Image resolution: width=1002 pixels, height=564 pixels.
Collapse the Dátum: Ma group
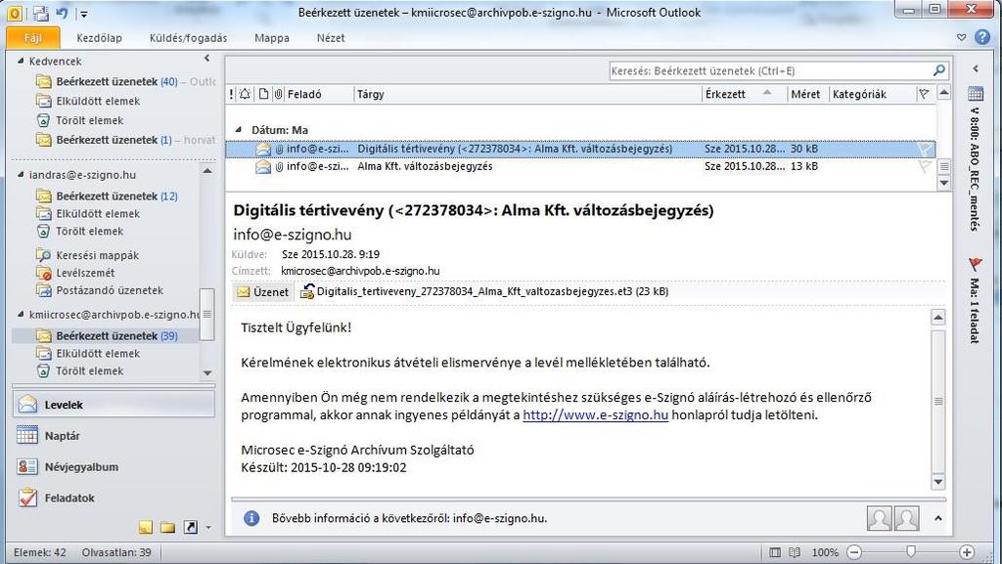click(x=239, y=130)
